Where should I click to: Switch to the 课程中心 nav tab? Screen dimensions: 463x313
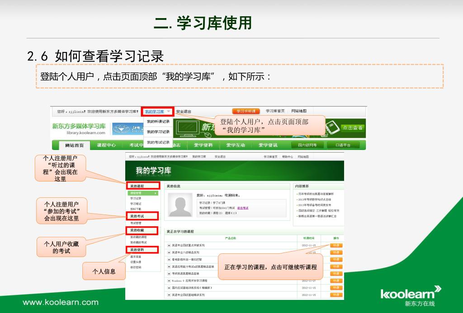coord(106,145)
